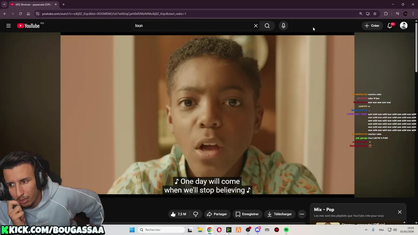Click the 'Mix - Pop' title
This screenshot has width=418, height=235.
[x=324, y=210]
